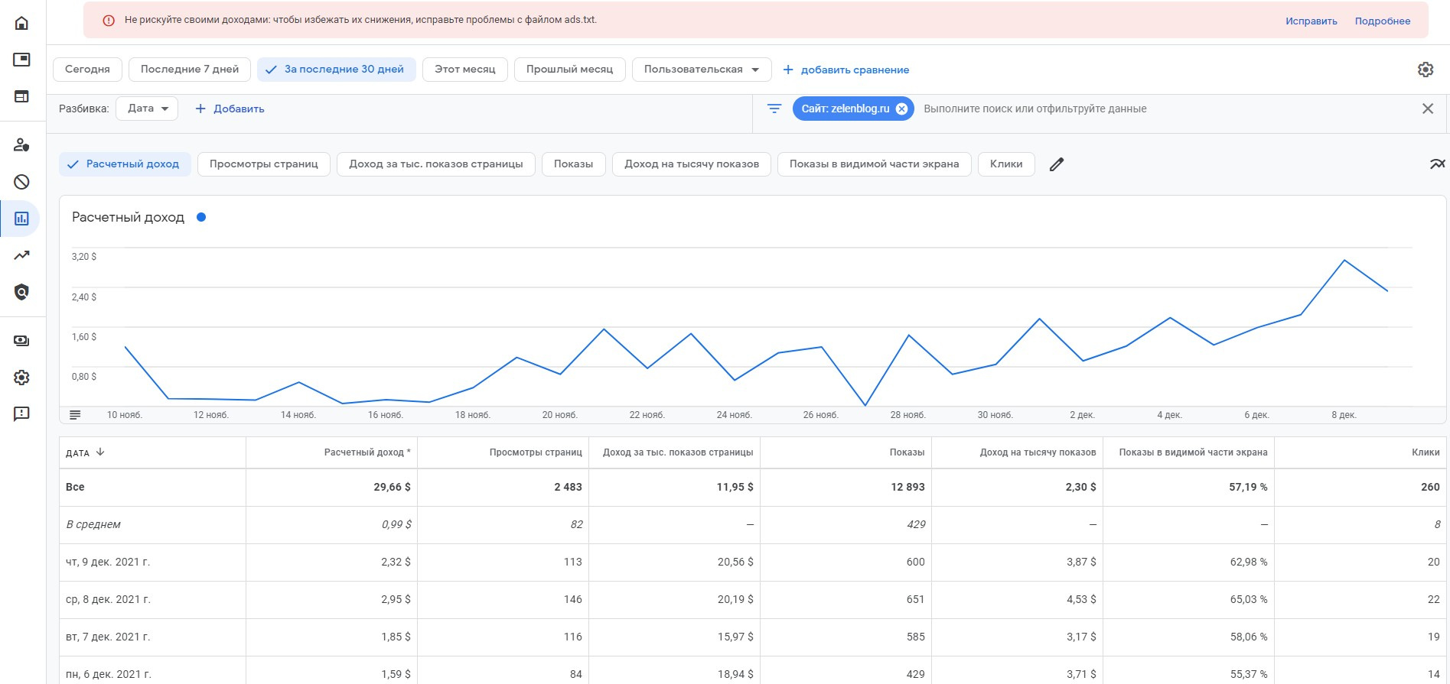
Task: Toggle the Расчетный доход metric chip
Action: point(125,164)
